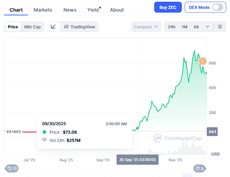Image resolution: width=230 pixels, height=177 pixels.
Task: Switch to Mkt Cap view
Action: click(32, 27)
